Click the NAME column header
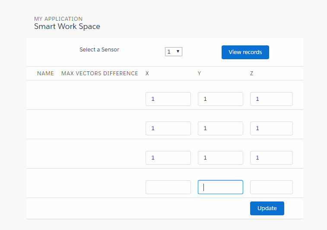Image resolution: width=327 pixels, height=230 pixels. pyautogui.click(x=45, y=73)
